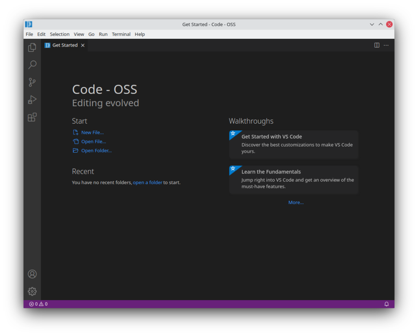Show more walkthroughs with More link
The height and width of the screenshot is (336, 418).
point(296,202)
